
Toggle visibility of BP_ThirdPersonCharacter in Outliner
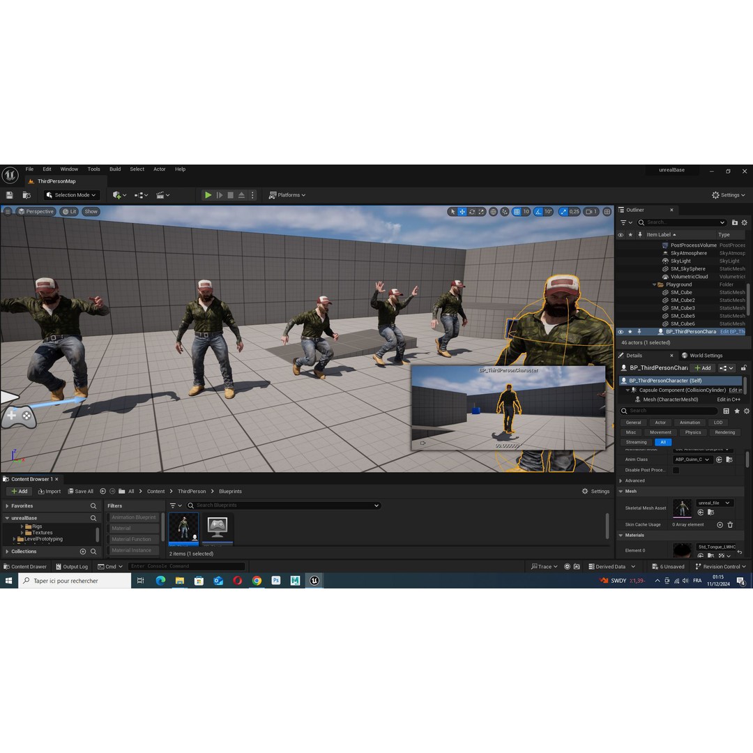[621, 332]
